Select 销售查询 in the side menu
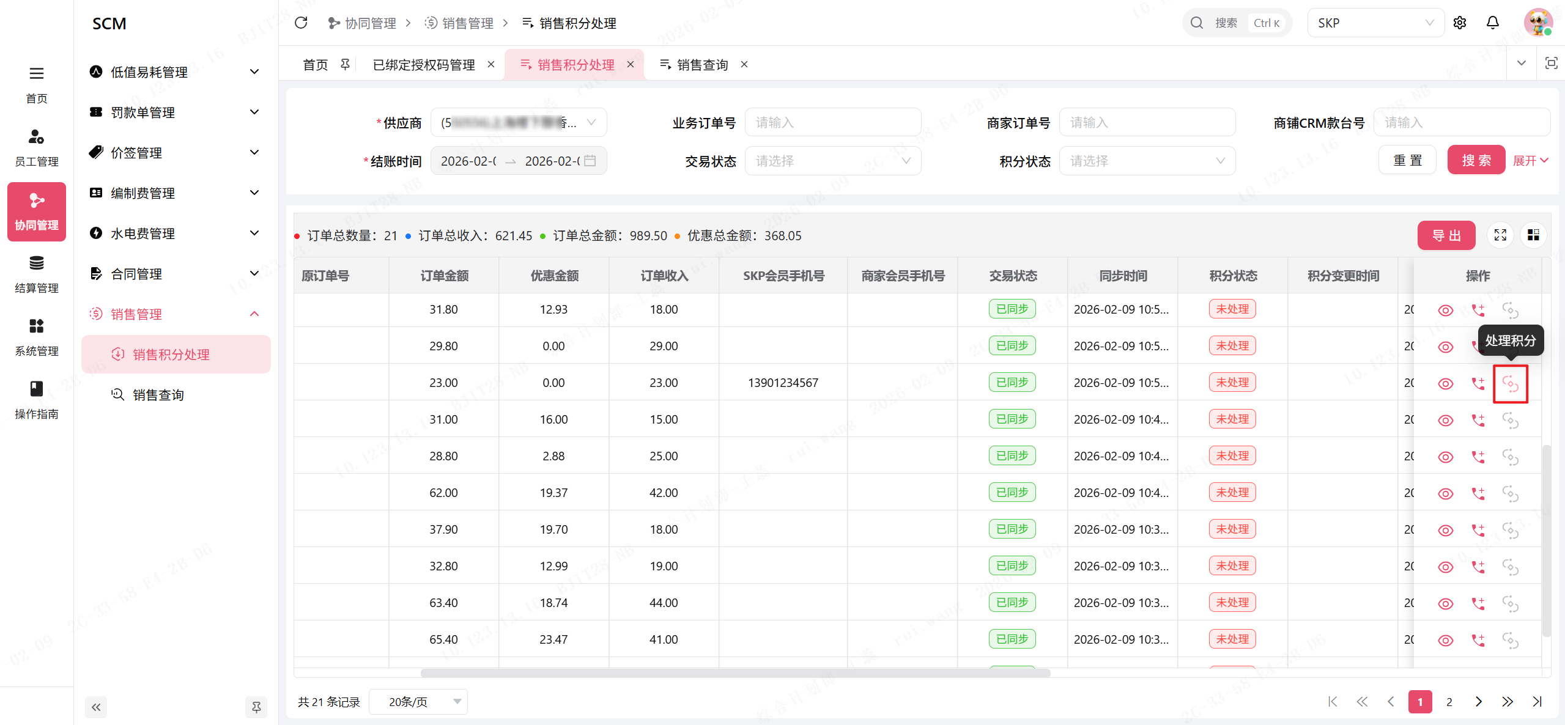Viewport: 1565px width, 725px height. coord(158,395)
